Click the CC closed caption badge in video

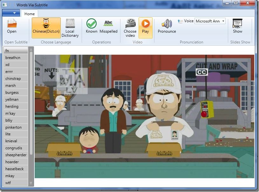pyautogui.click(x=201, y=72)
